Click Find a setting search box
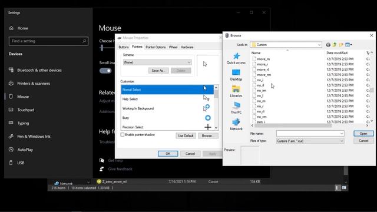 (x=48, y=41)
